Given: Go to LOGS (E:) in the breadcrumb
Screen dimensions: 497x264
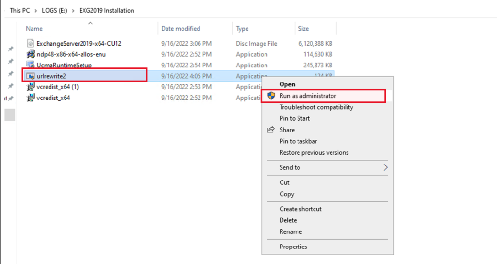Looking at the screenshot, I should coord(54,11).
